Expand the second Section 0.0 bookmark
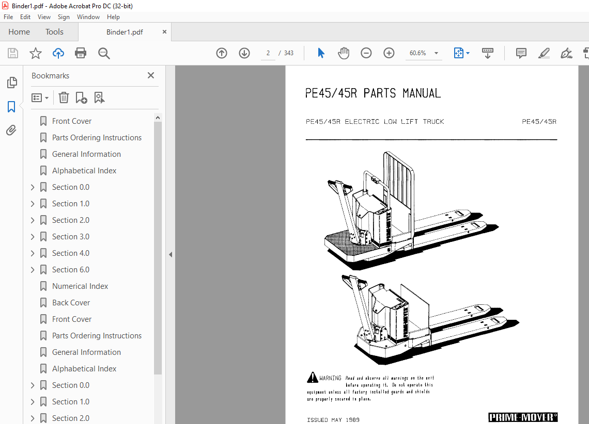 point(33,385)
